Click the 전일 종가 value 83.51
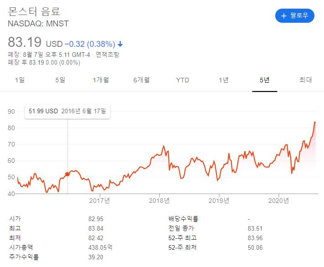The image size is (324, 267). pyautogui.click(x=255, y=228)
